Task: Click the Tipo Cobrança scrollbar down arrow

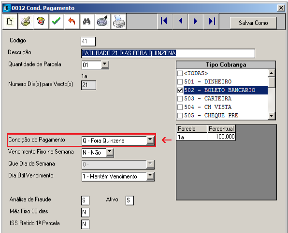Action: click(x=271, y=116)
